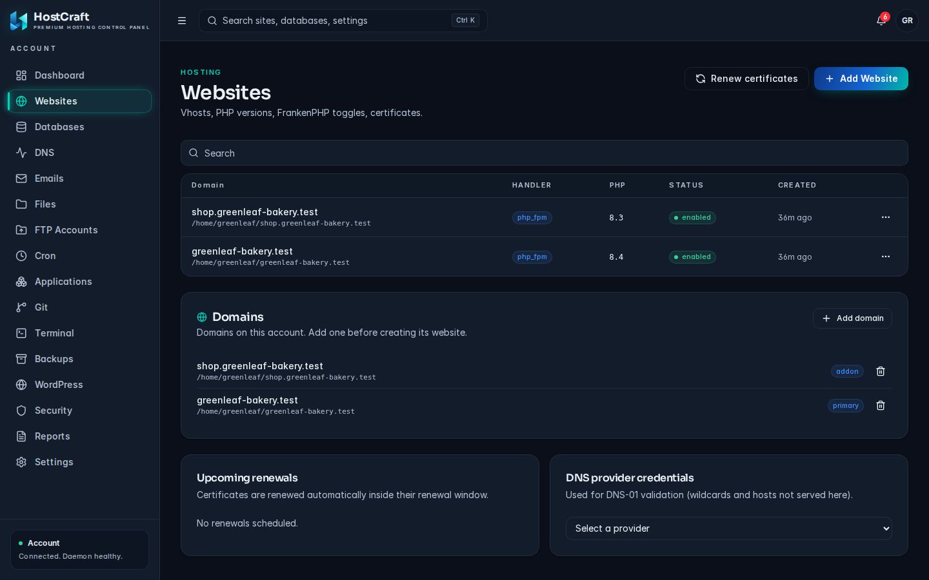Go to Cron jobs
929x580 pixels.
pos(80,256)
